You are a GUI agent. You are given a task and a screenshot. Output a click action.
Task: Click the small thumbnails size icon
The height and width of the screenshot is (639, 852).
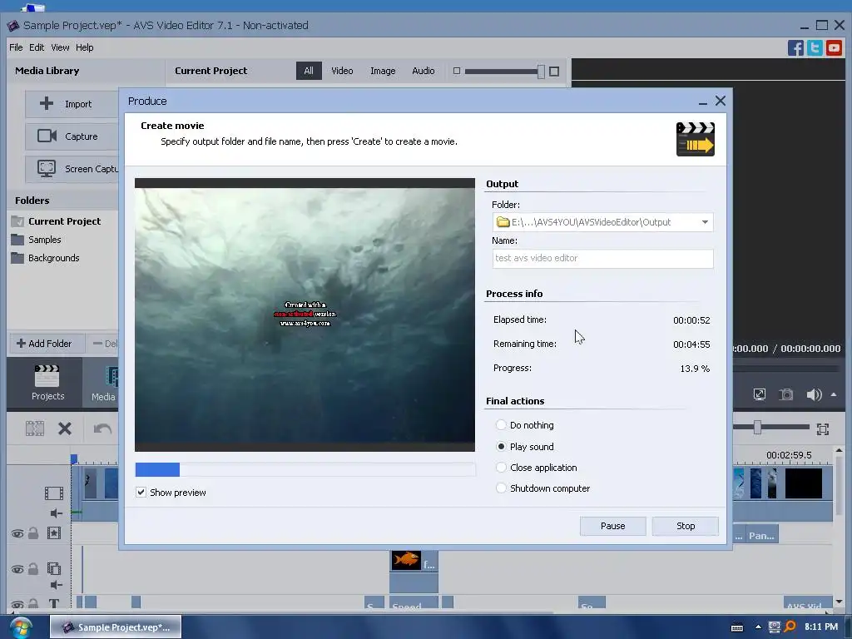coord(457,72)
